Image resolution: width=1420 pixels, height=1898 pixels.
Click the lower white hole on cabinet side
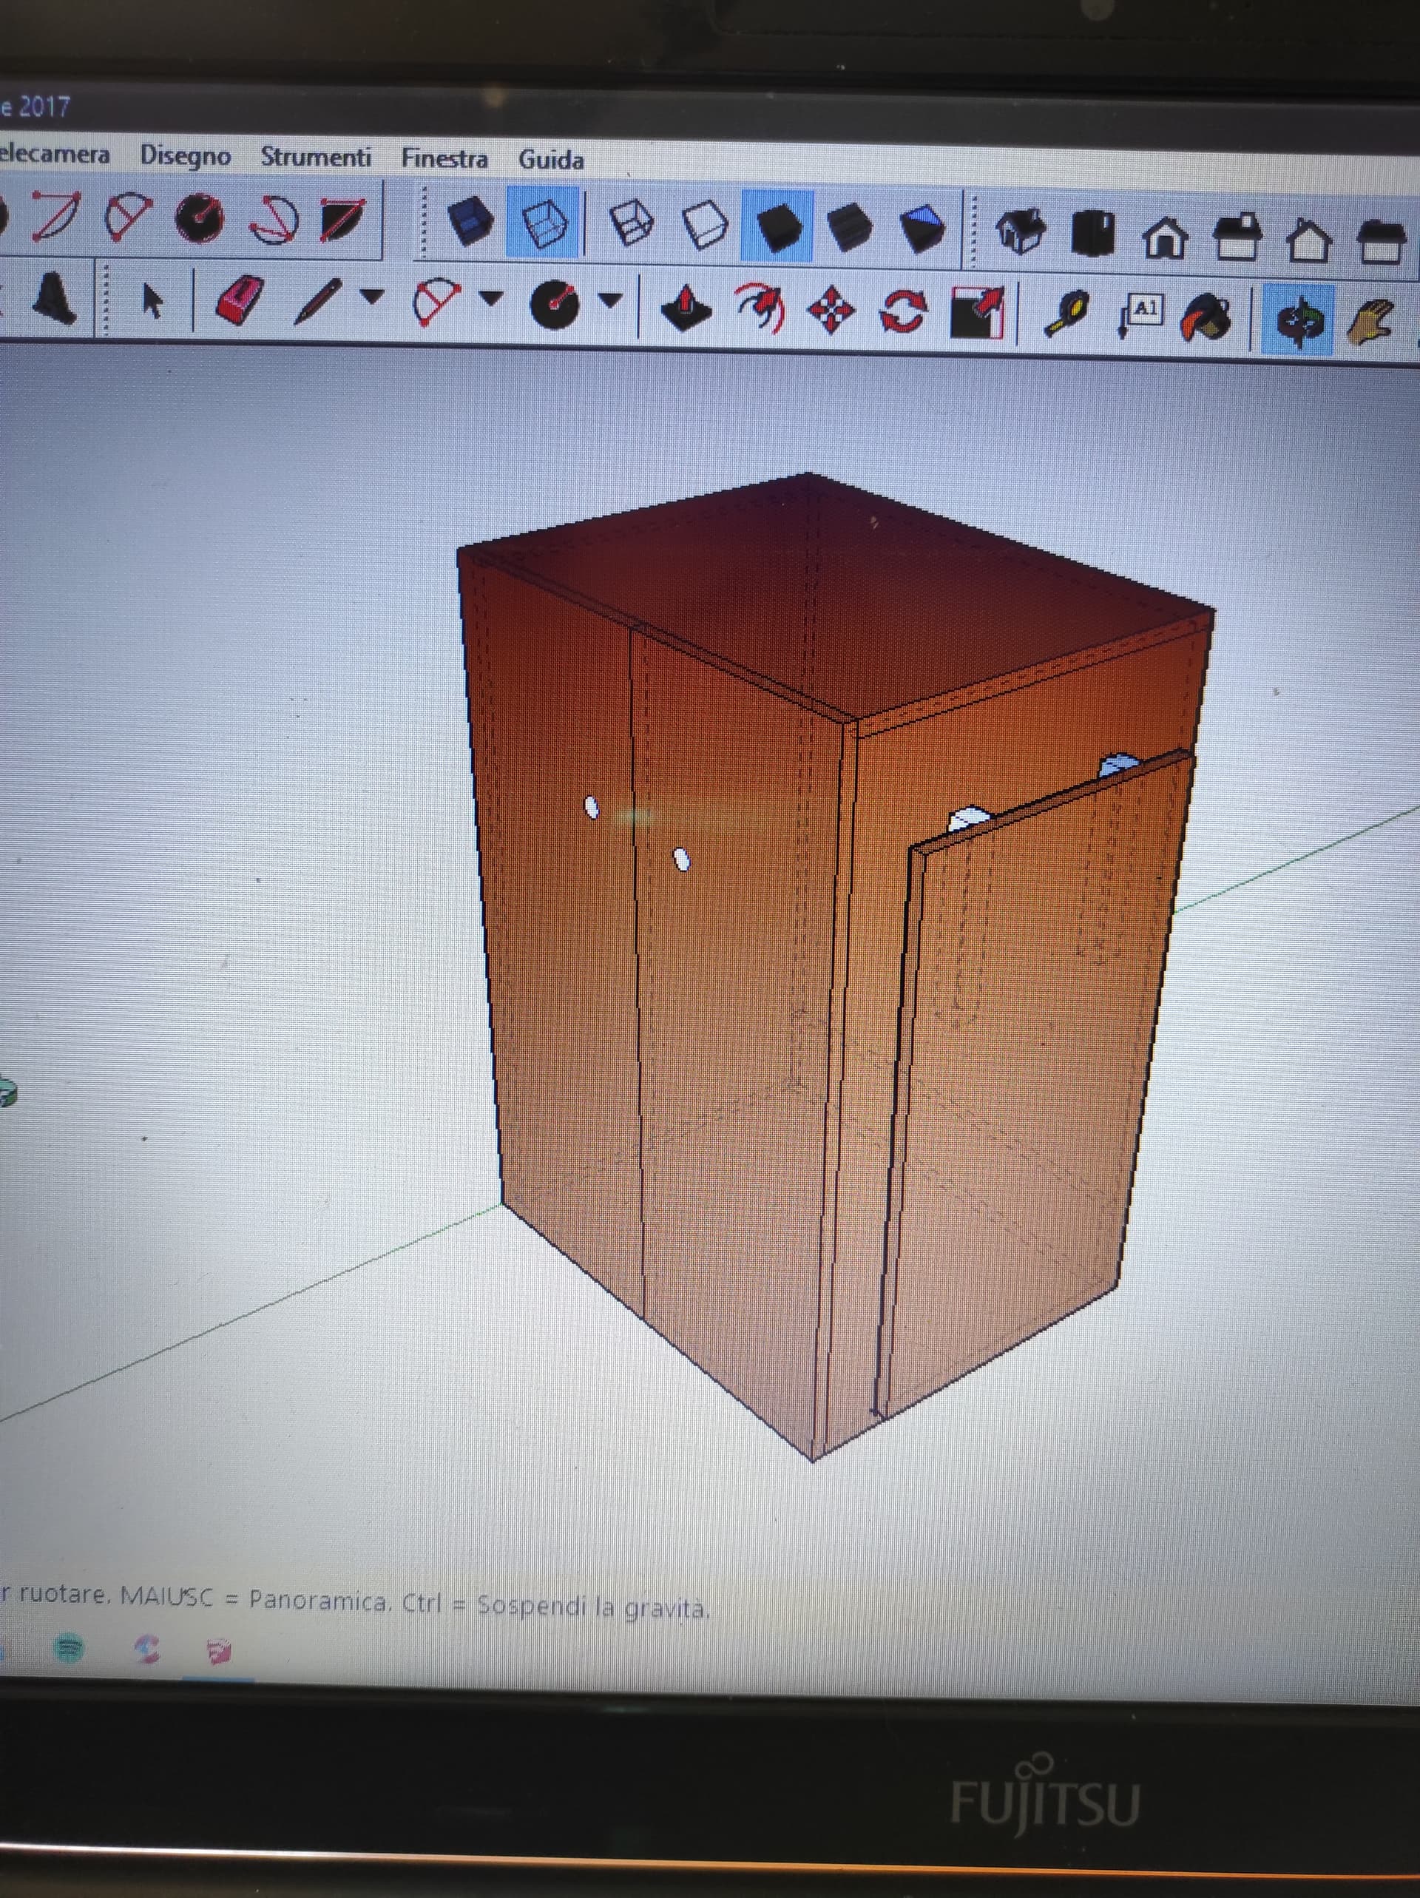click(682, 859)
